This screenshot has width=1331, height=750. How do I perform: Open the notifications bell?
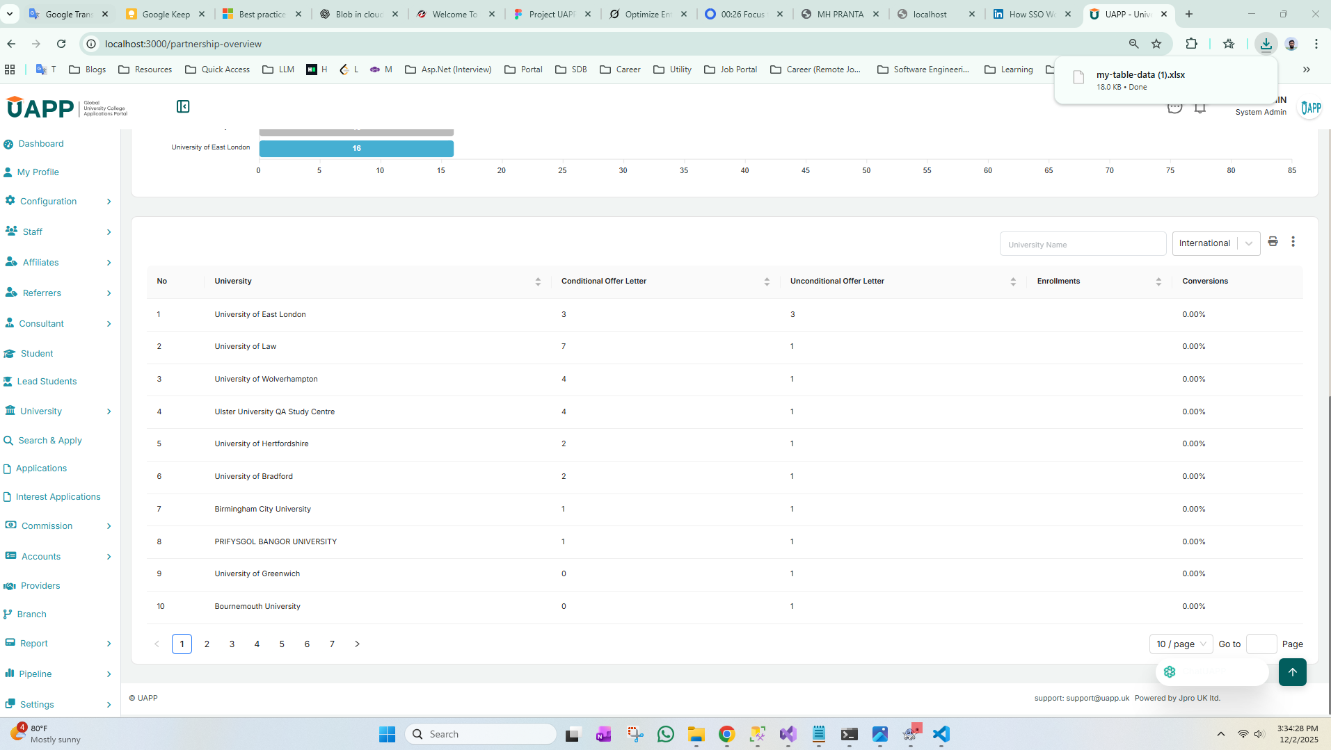(x=1200, y=108)
